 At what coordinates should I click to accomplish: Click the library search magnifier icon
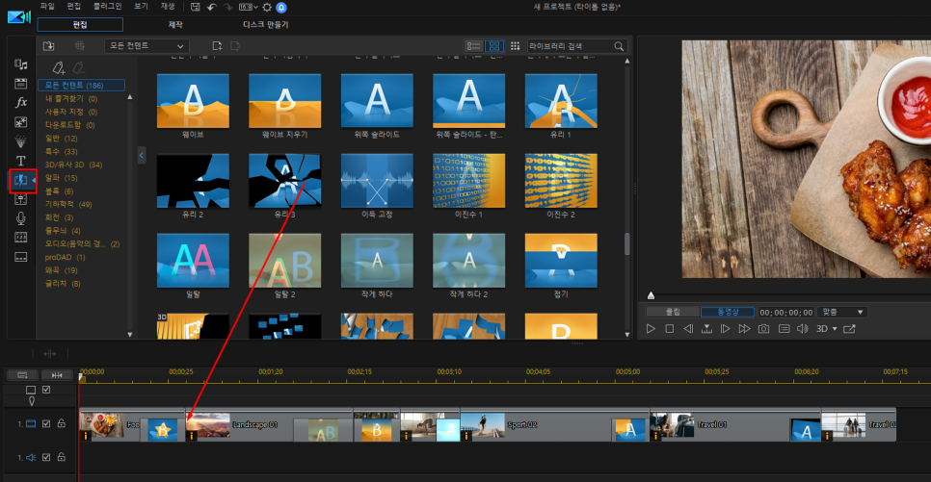(x=619, y=46)
